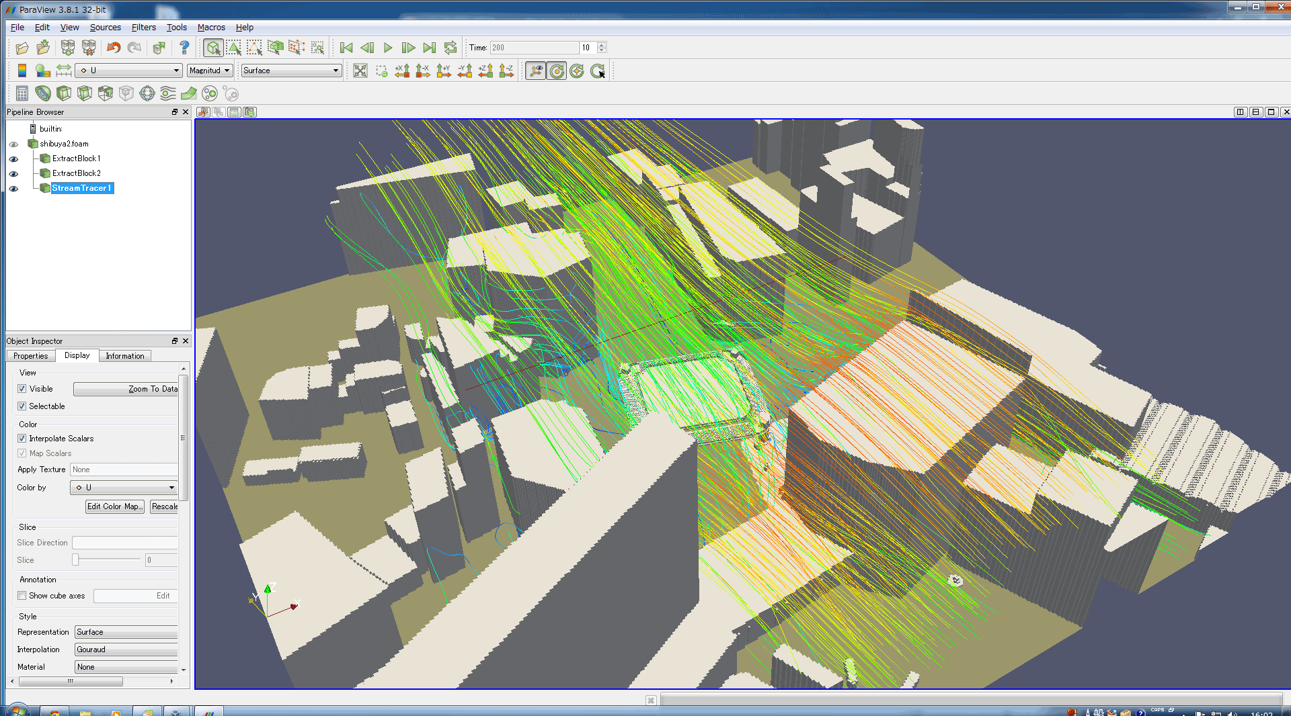Apply the Stream Tracer filter icon
Viewport: 1291px width, 716px height.
[168, 93]
